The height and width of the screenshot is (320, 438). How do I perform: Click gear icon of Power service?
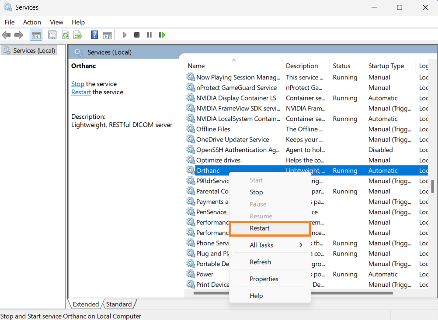click(191, 274)
